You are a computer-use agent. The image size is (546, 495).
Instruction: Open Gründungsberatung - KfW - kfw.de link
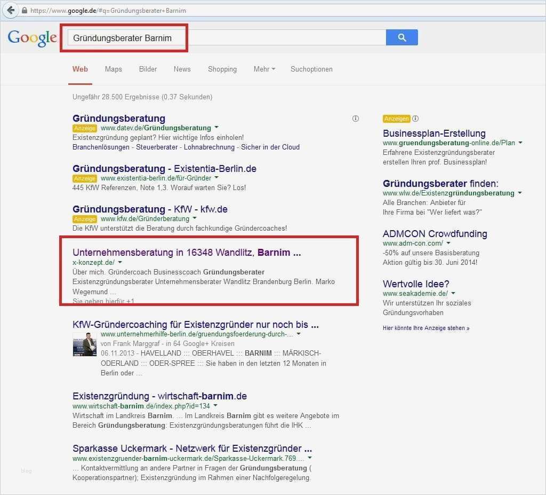[150, 209]
